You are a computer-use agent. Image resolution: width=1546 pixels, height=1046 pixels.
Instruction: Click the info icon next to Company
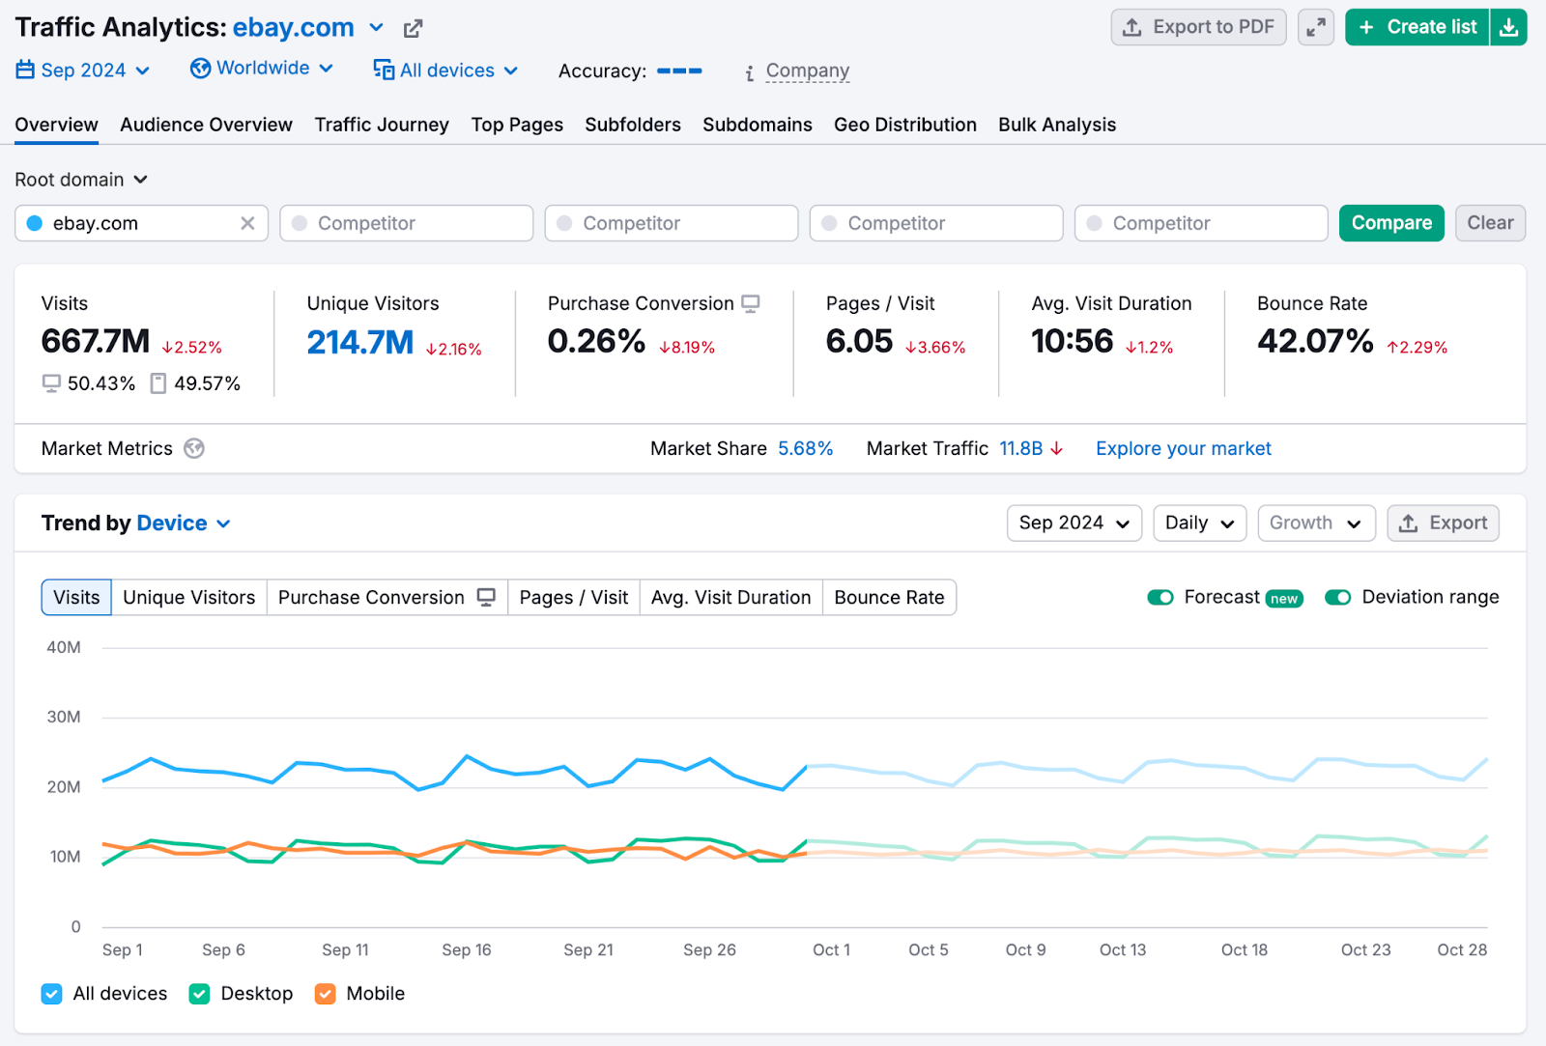click(749, 71)
